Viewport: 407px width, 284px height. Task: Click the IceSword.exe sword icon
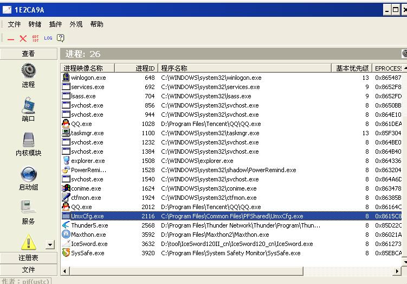(66, 244)
